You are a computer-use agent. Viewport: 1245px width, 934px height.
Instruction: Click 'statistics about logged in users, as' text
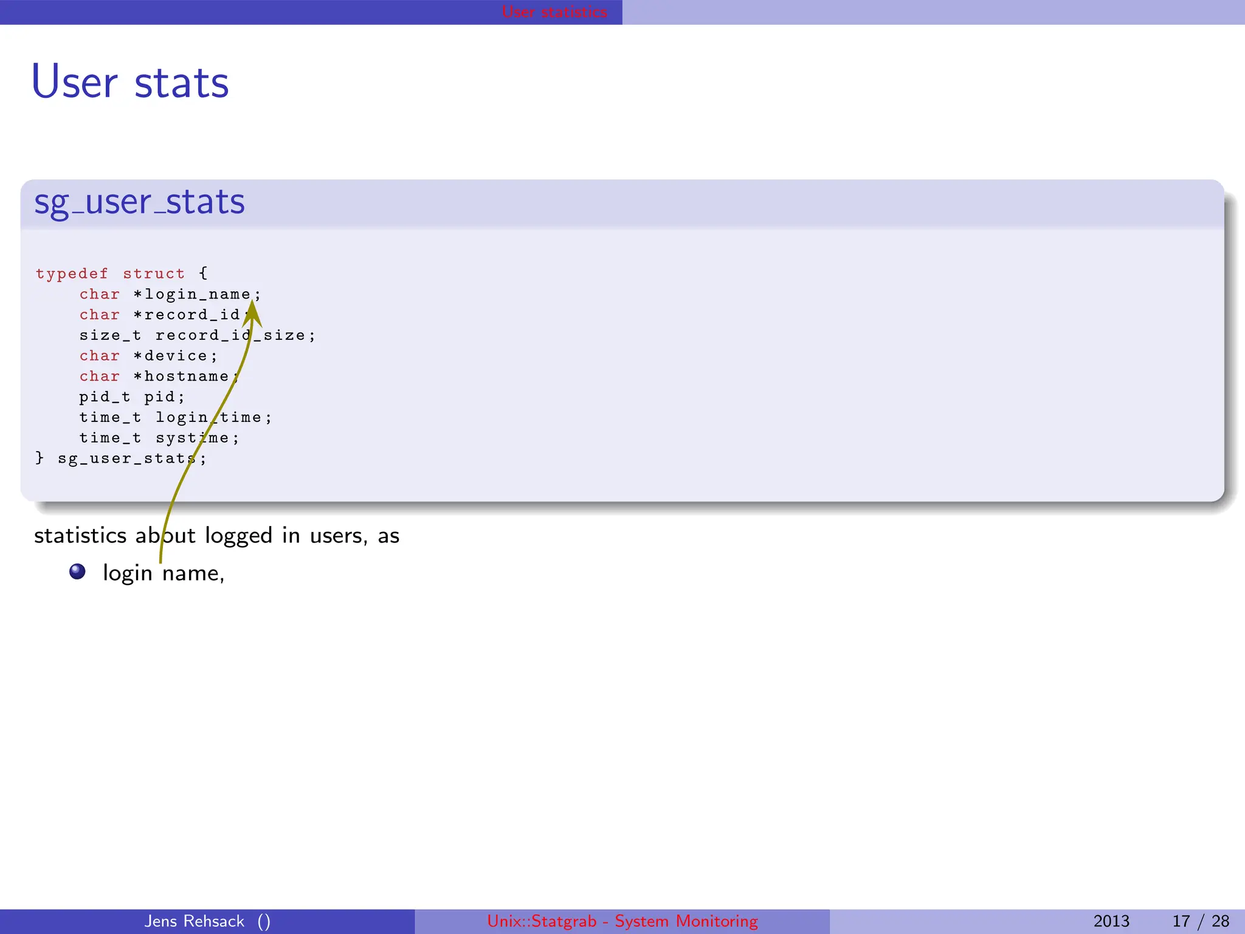click(216, 536)
